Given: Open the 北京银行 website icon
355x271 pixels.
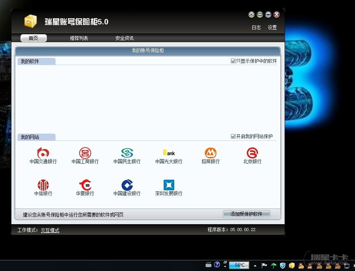Looking at the screenshot, I should click(252, 153).
